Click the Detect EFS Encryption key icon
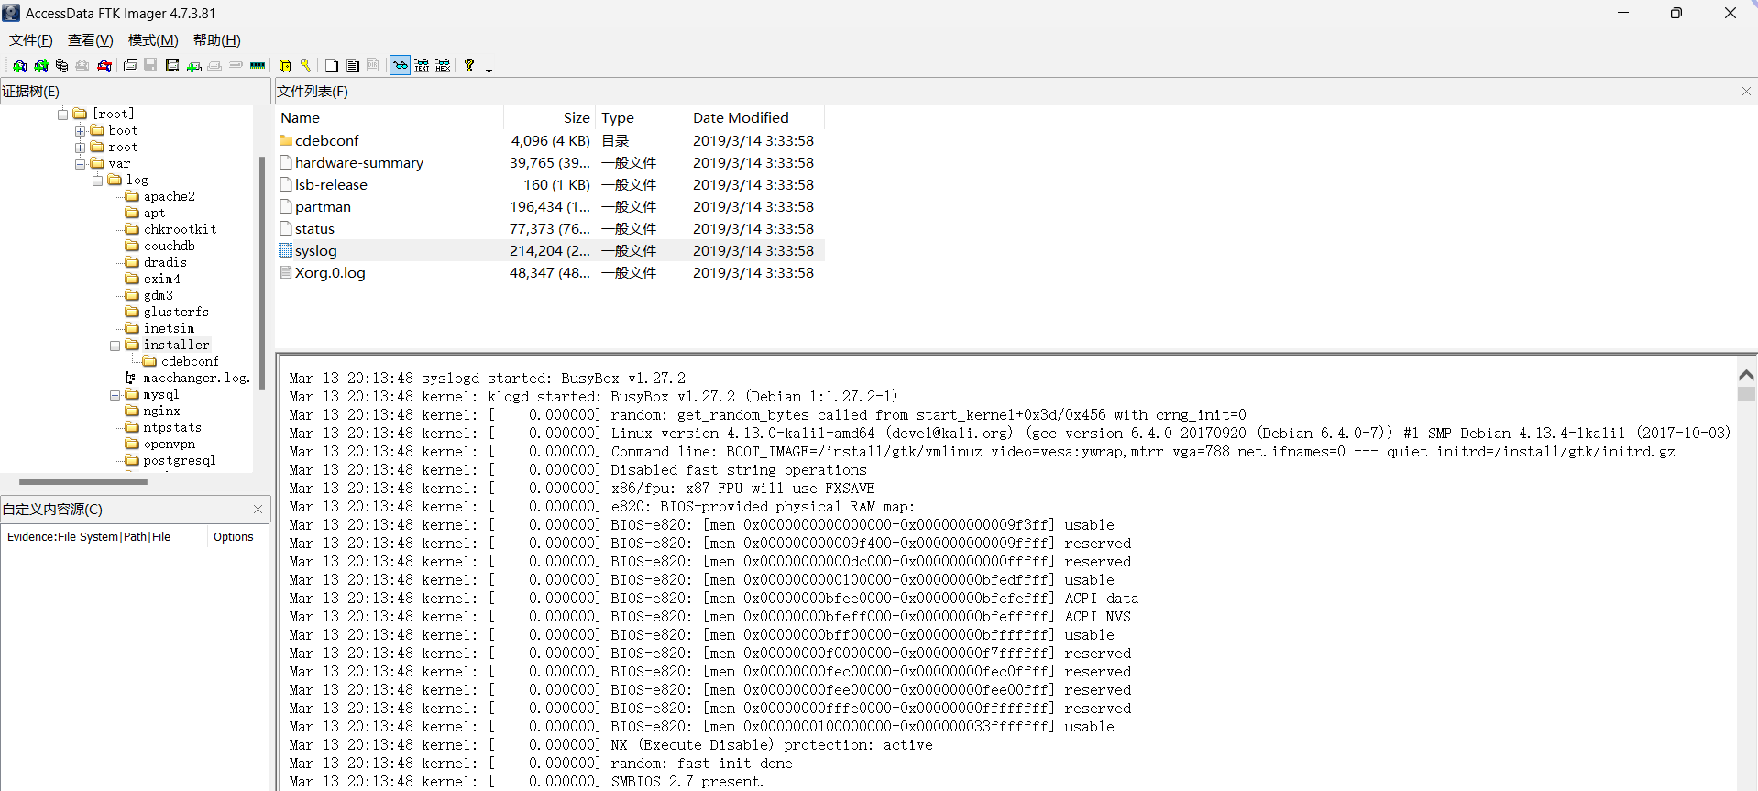Screen dimensions: 1758x791 [x=306, y=66]
